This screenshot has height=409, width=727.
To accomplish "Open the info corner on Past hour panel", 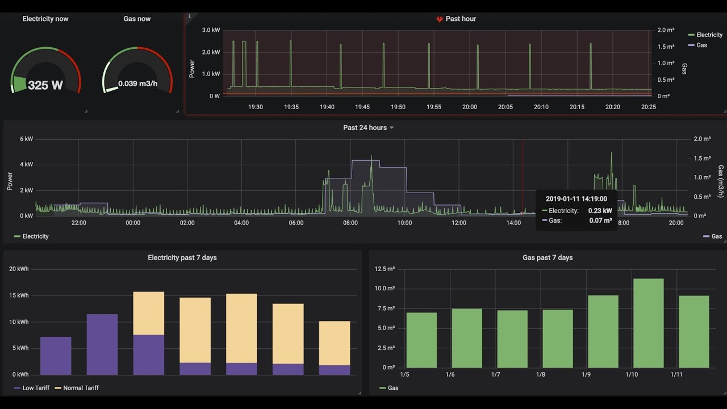I will click(x=189, y=16).
